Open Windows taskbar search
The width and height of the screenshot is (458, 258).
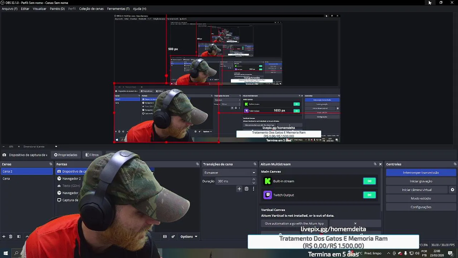pyautogui.click(x=16, y=253)
